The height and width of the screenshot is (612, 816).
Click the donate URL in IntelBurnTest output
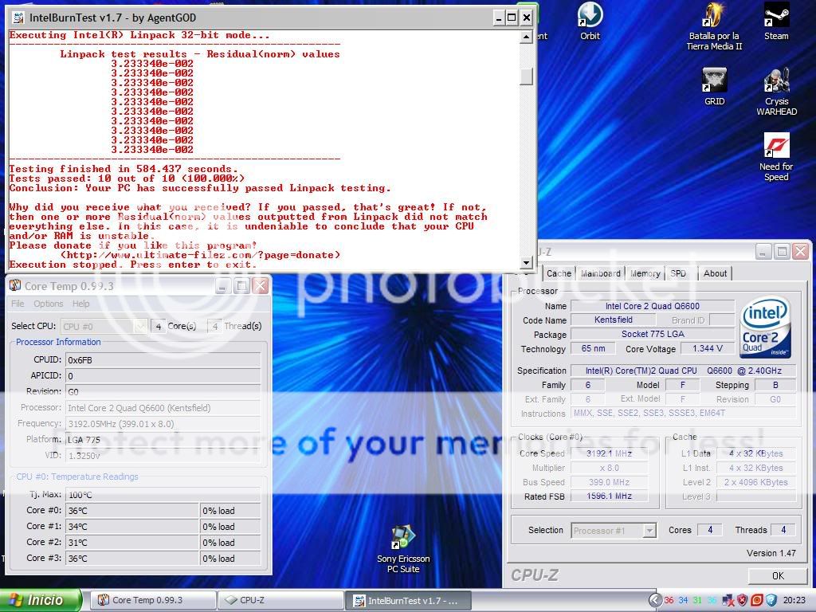click(200, 255)
